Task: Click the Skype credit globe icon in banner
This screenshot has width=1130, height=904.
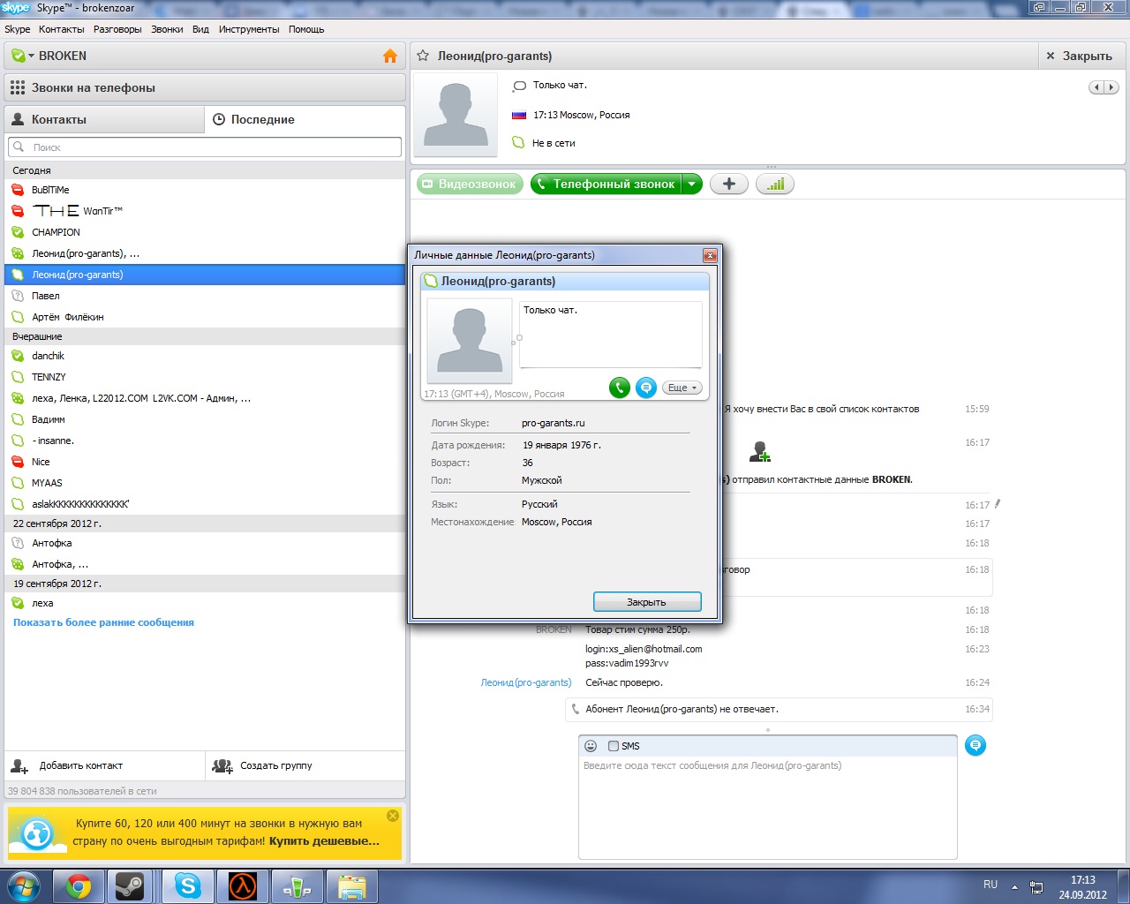Action: point(37,833)
